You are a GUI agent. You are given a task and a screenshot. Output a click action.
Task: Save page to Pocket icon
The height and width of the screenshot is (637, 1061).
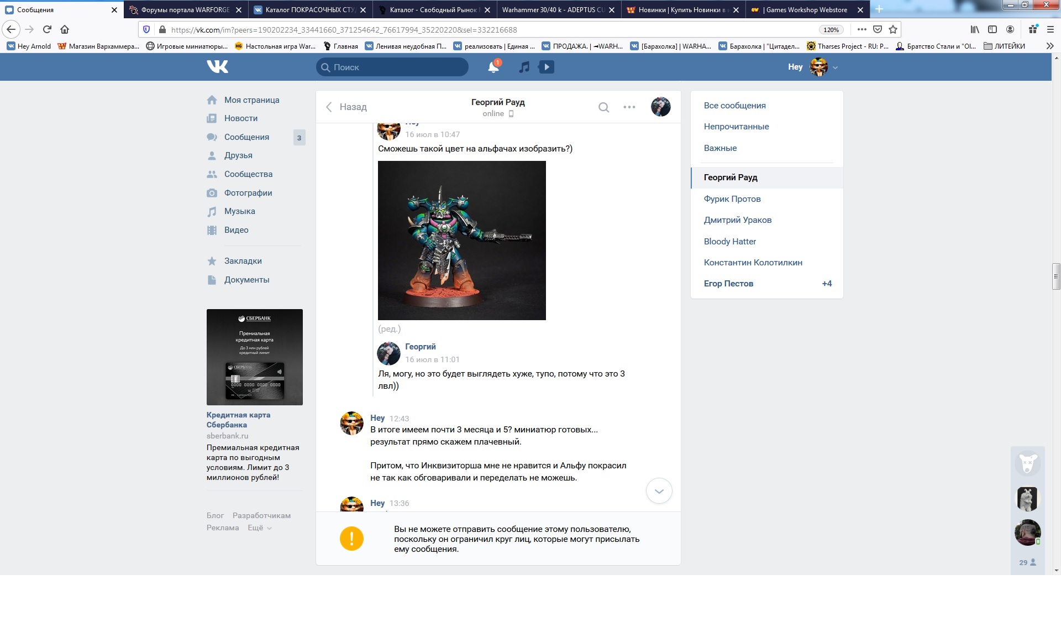coord(877,29)
